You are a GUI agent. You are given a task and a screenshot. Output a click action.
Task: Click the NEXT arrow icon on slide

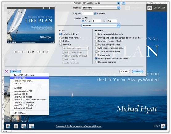pos(163,126)
